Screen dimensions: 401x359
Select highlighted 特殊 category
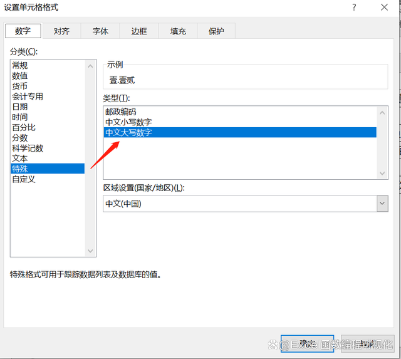pos(48,169)
